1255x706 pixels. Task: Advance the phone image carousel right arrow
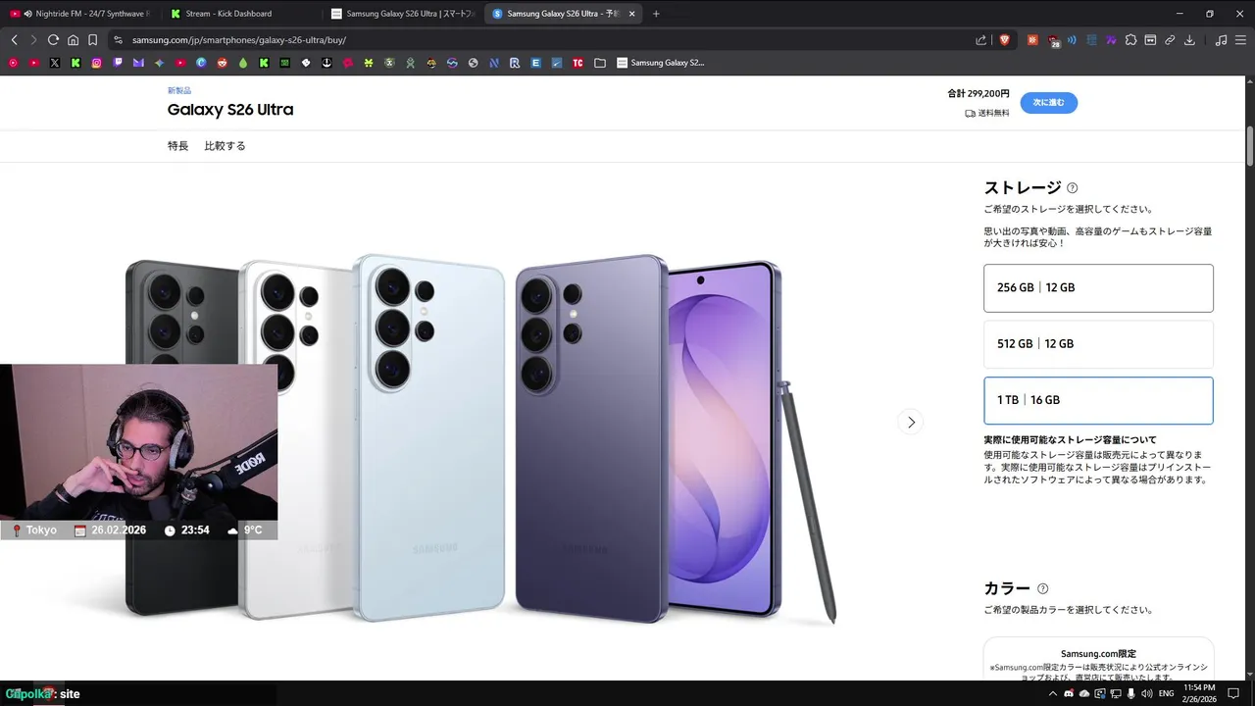(911, 422)
